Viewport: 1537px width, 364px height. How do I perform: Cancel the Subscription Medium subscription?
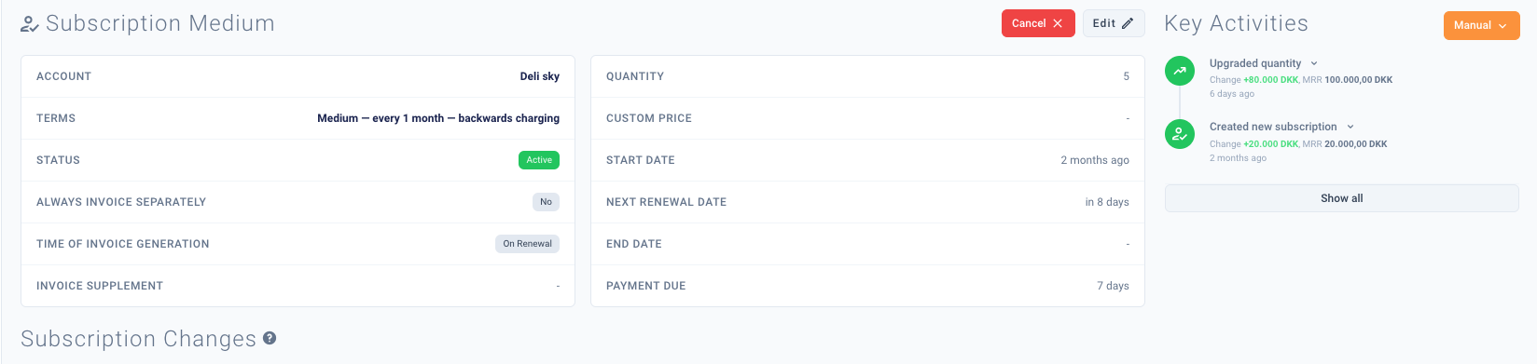[x=1038, y=23]
